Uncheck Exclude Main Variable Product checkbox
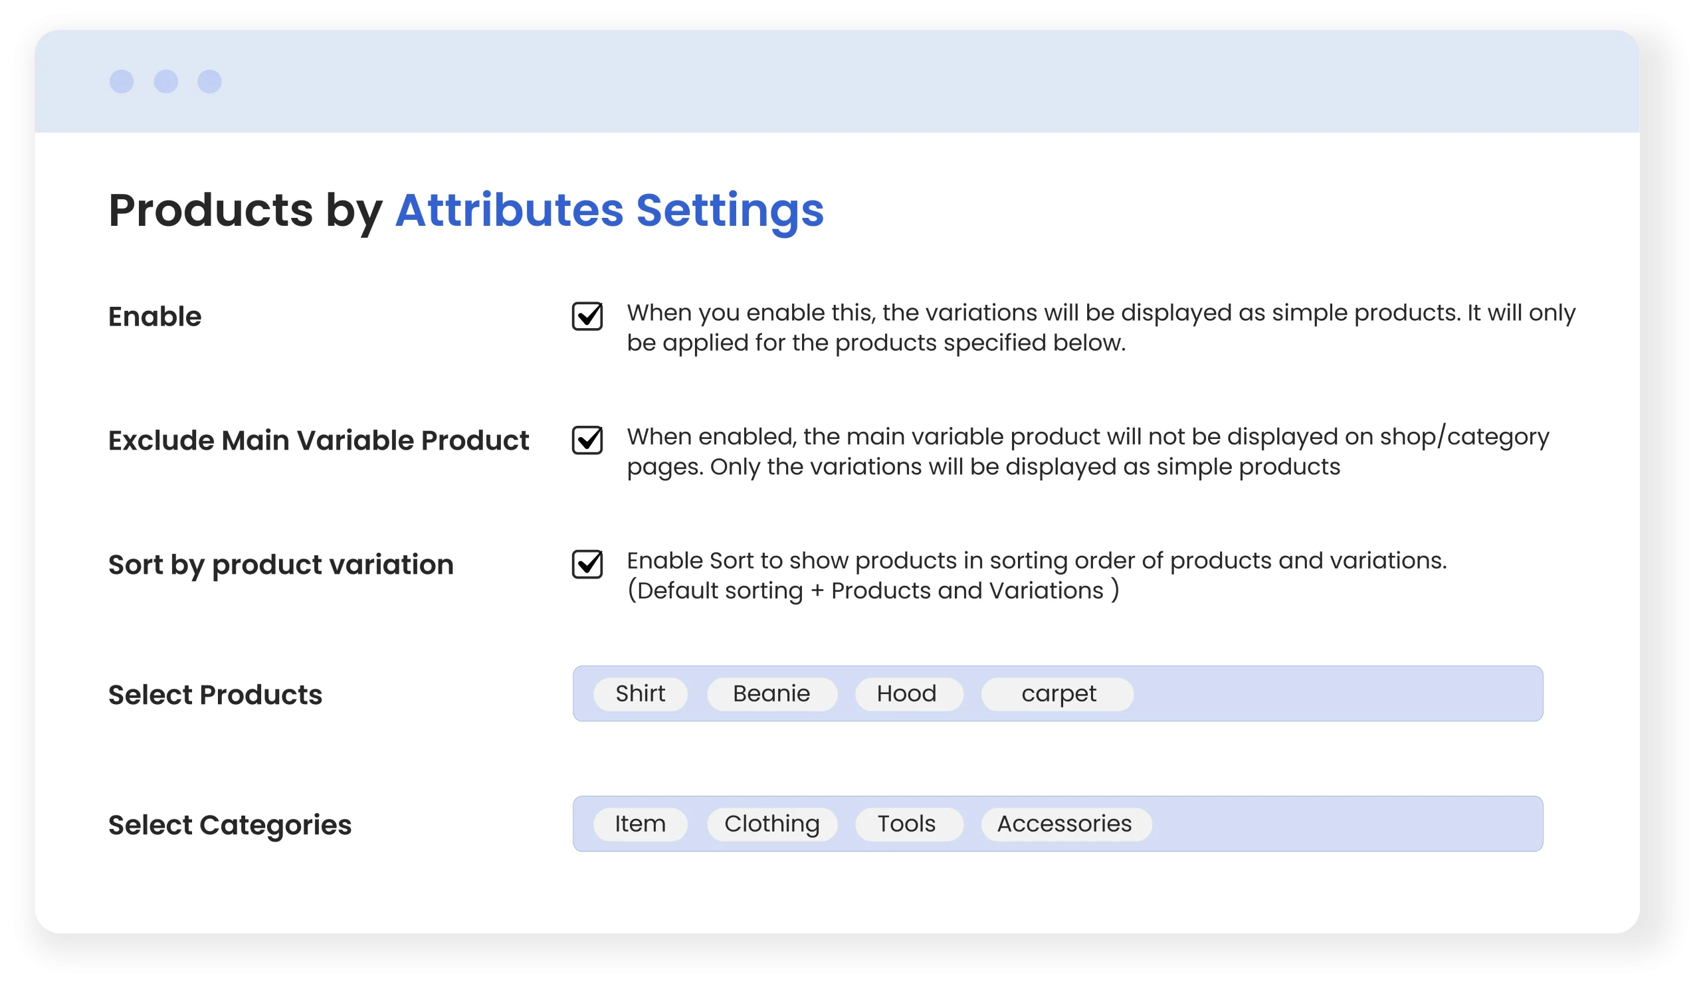Image resolution: width=1701 pixels, height=985 pixels. [587, 440]
